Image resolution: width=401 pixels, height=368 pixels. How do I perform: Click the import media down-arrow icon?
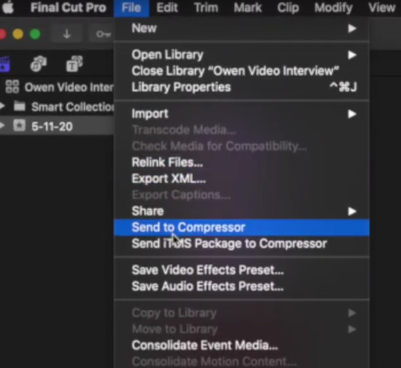(67, 34)
